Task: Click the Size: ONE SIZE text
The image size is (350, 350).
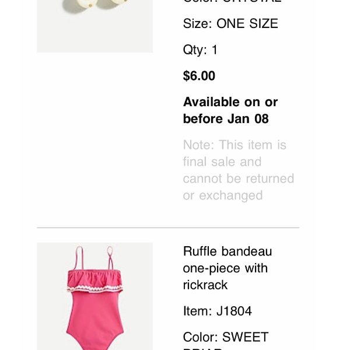Action: [x=230, y=23]
